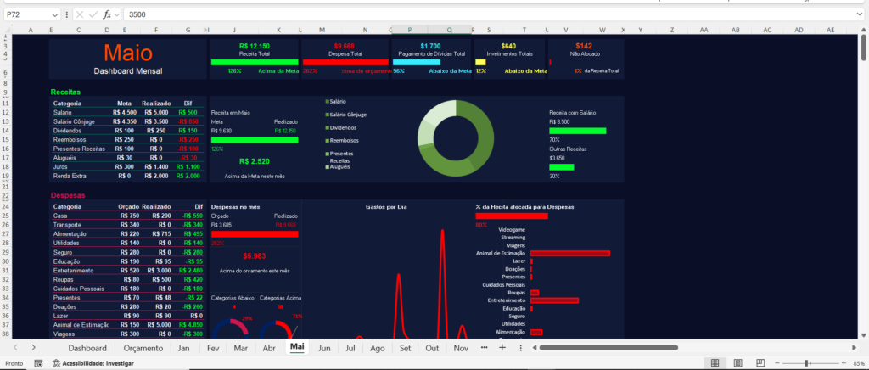Click the Select All corner triangle
869x370 pixels.
[x=7, y=29]
